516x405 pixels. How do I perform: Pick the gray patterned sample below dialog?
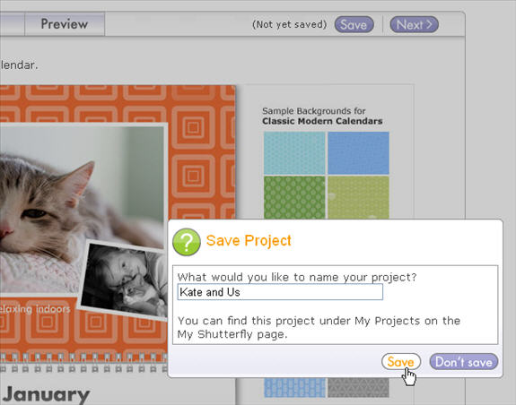(358, 388)
